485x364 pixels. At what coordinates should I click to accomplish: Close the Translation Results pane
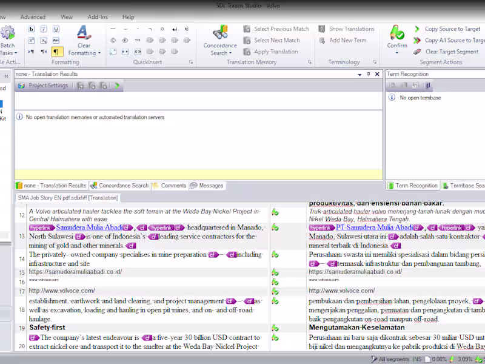click(x=377, y=74)
